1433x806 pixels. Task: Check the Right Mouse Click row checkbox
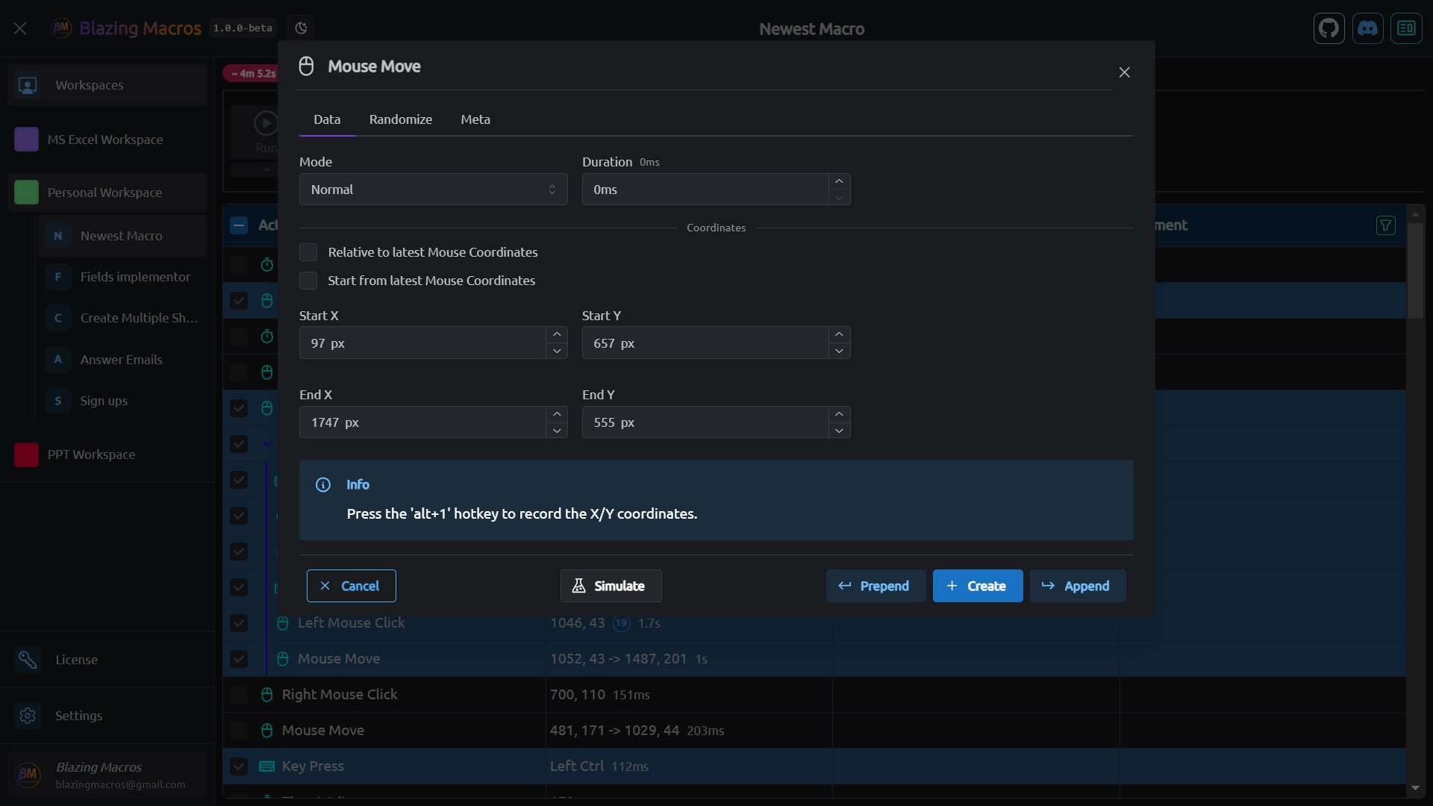239,695
